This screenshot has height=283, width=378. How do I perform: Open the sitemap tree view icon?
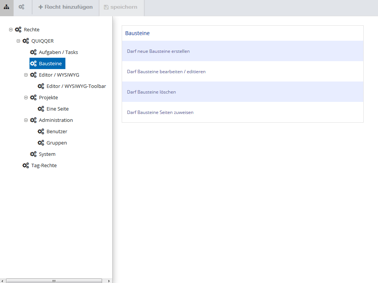coord(6,7)
